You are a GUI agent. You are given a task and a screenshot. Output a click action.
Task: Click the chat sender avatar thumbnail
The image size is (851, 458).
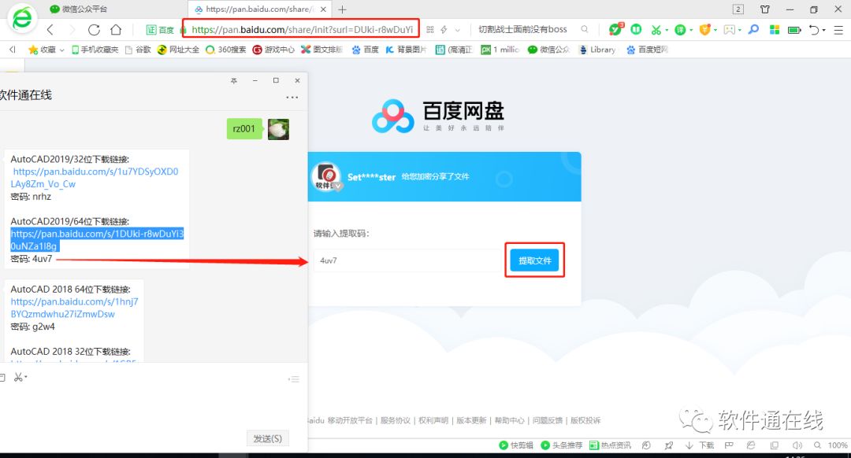(x=278, y=129)
